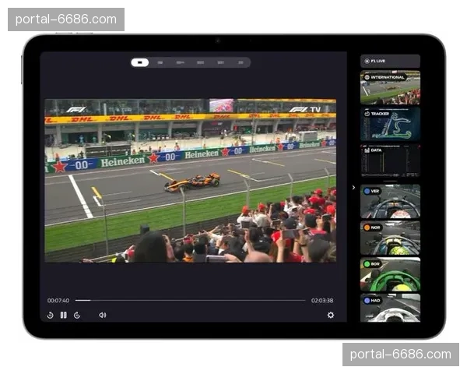467x374 pixels.
Task: Click the video progress bar
Action: pyautogui.click(x=191, y=300)
